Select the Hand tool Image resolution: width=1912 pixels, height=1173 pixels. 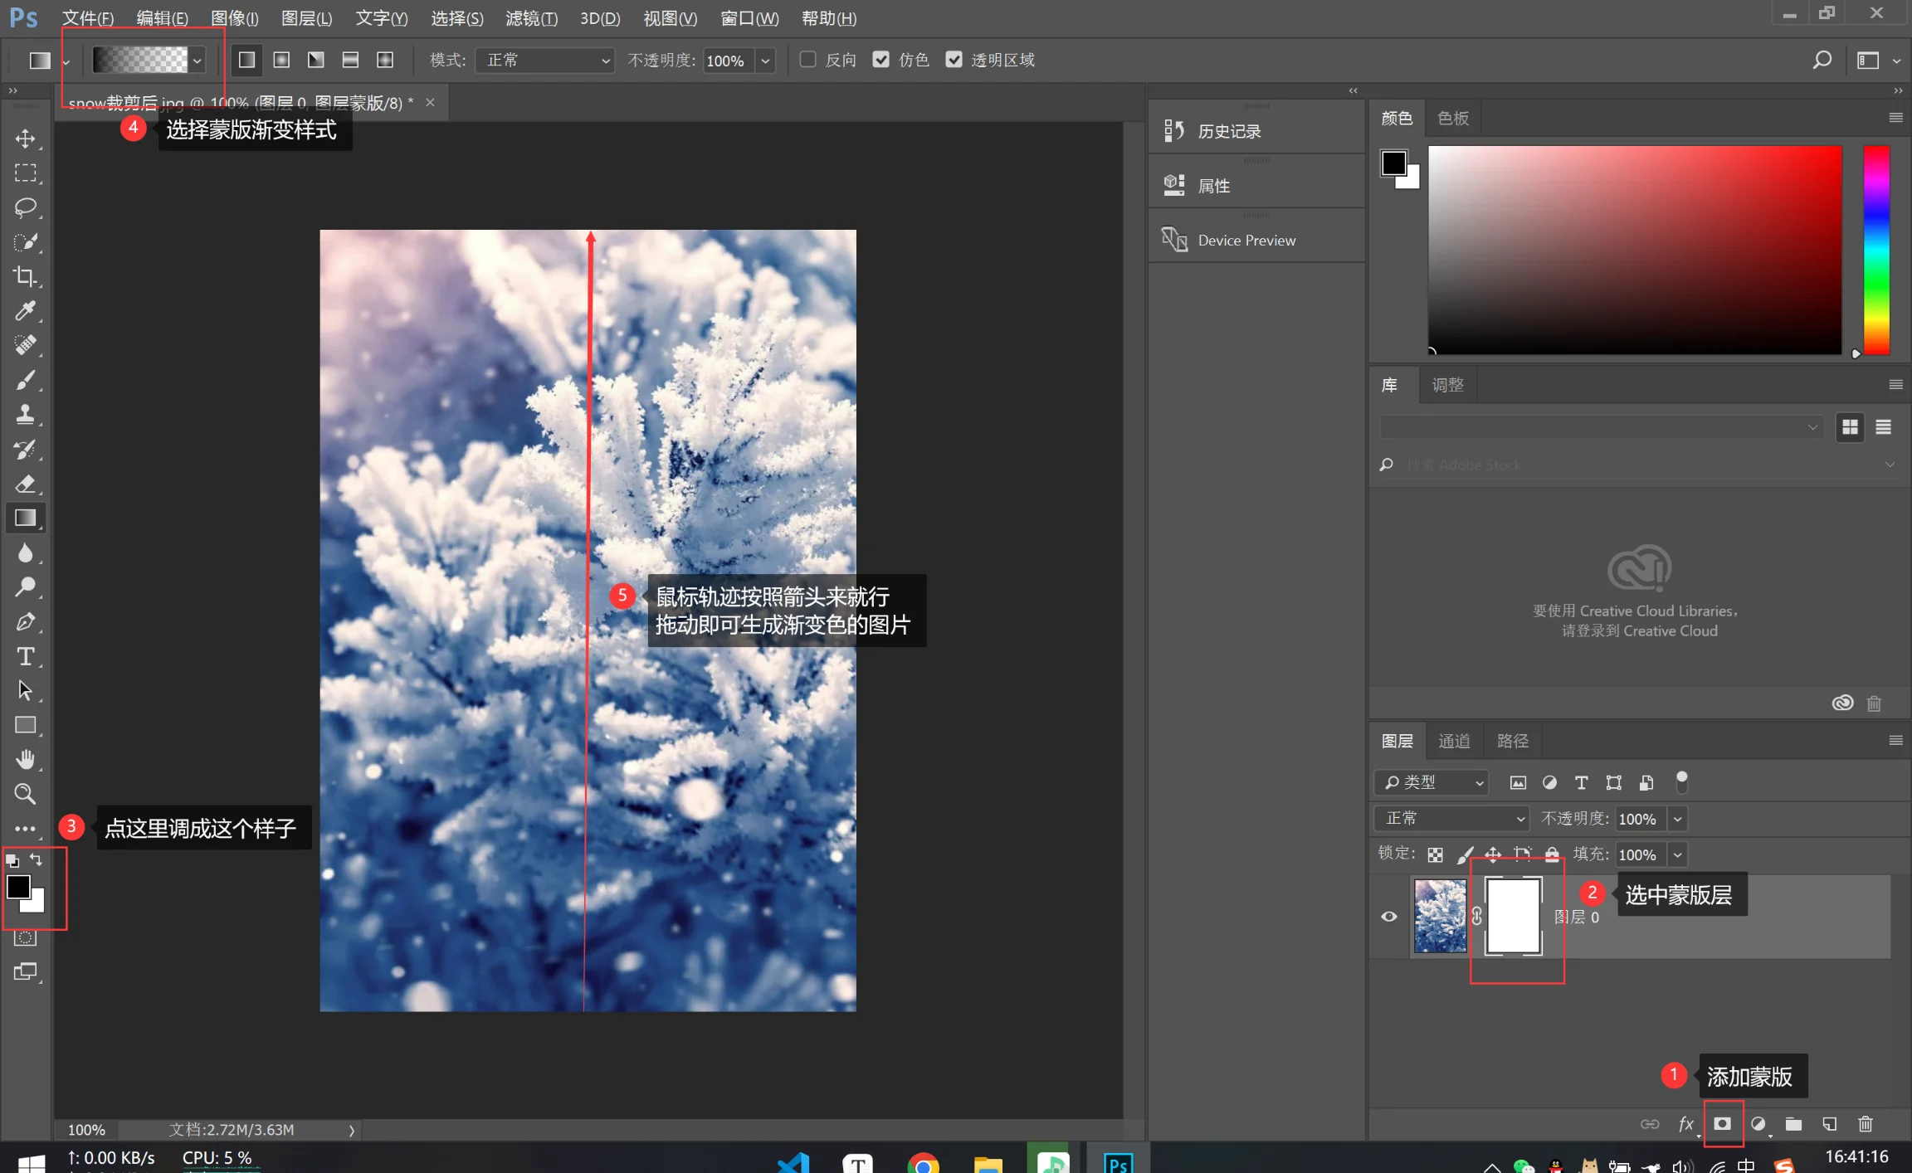25,759
